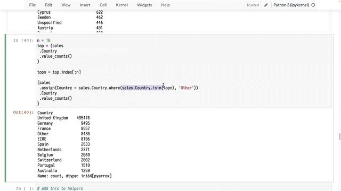
Task: Click the Netherlands output row
Action: (63, 150)
